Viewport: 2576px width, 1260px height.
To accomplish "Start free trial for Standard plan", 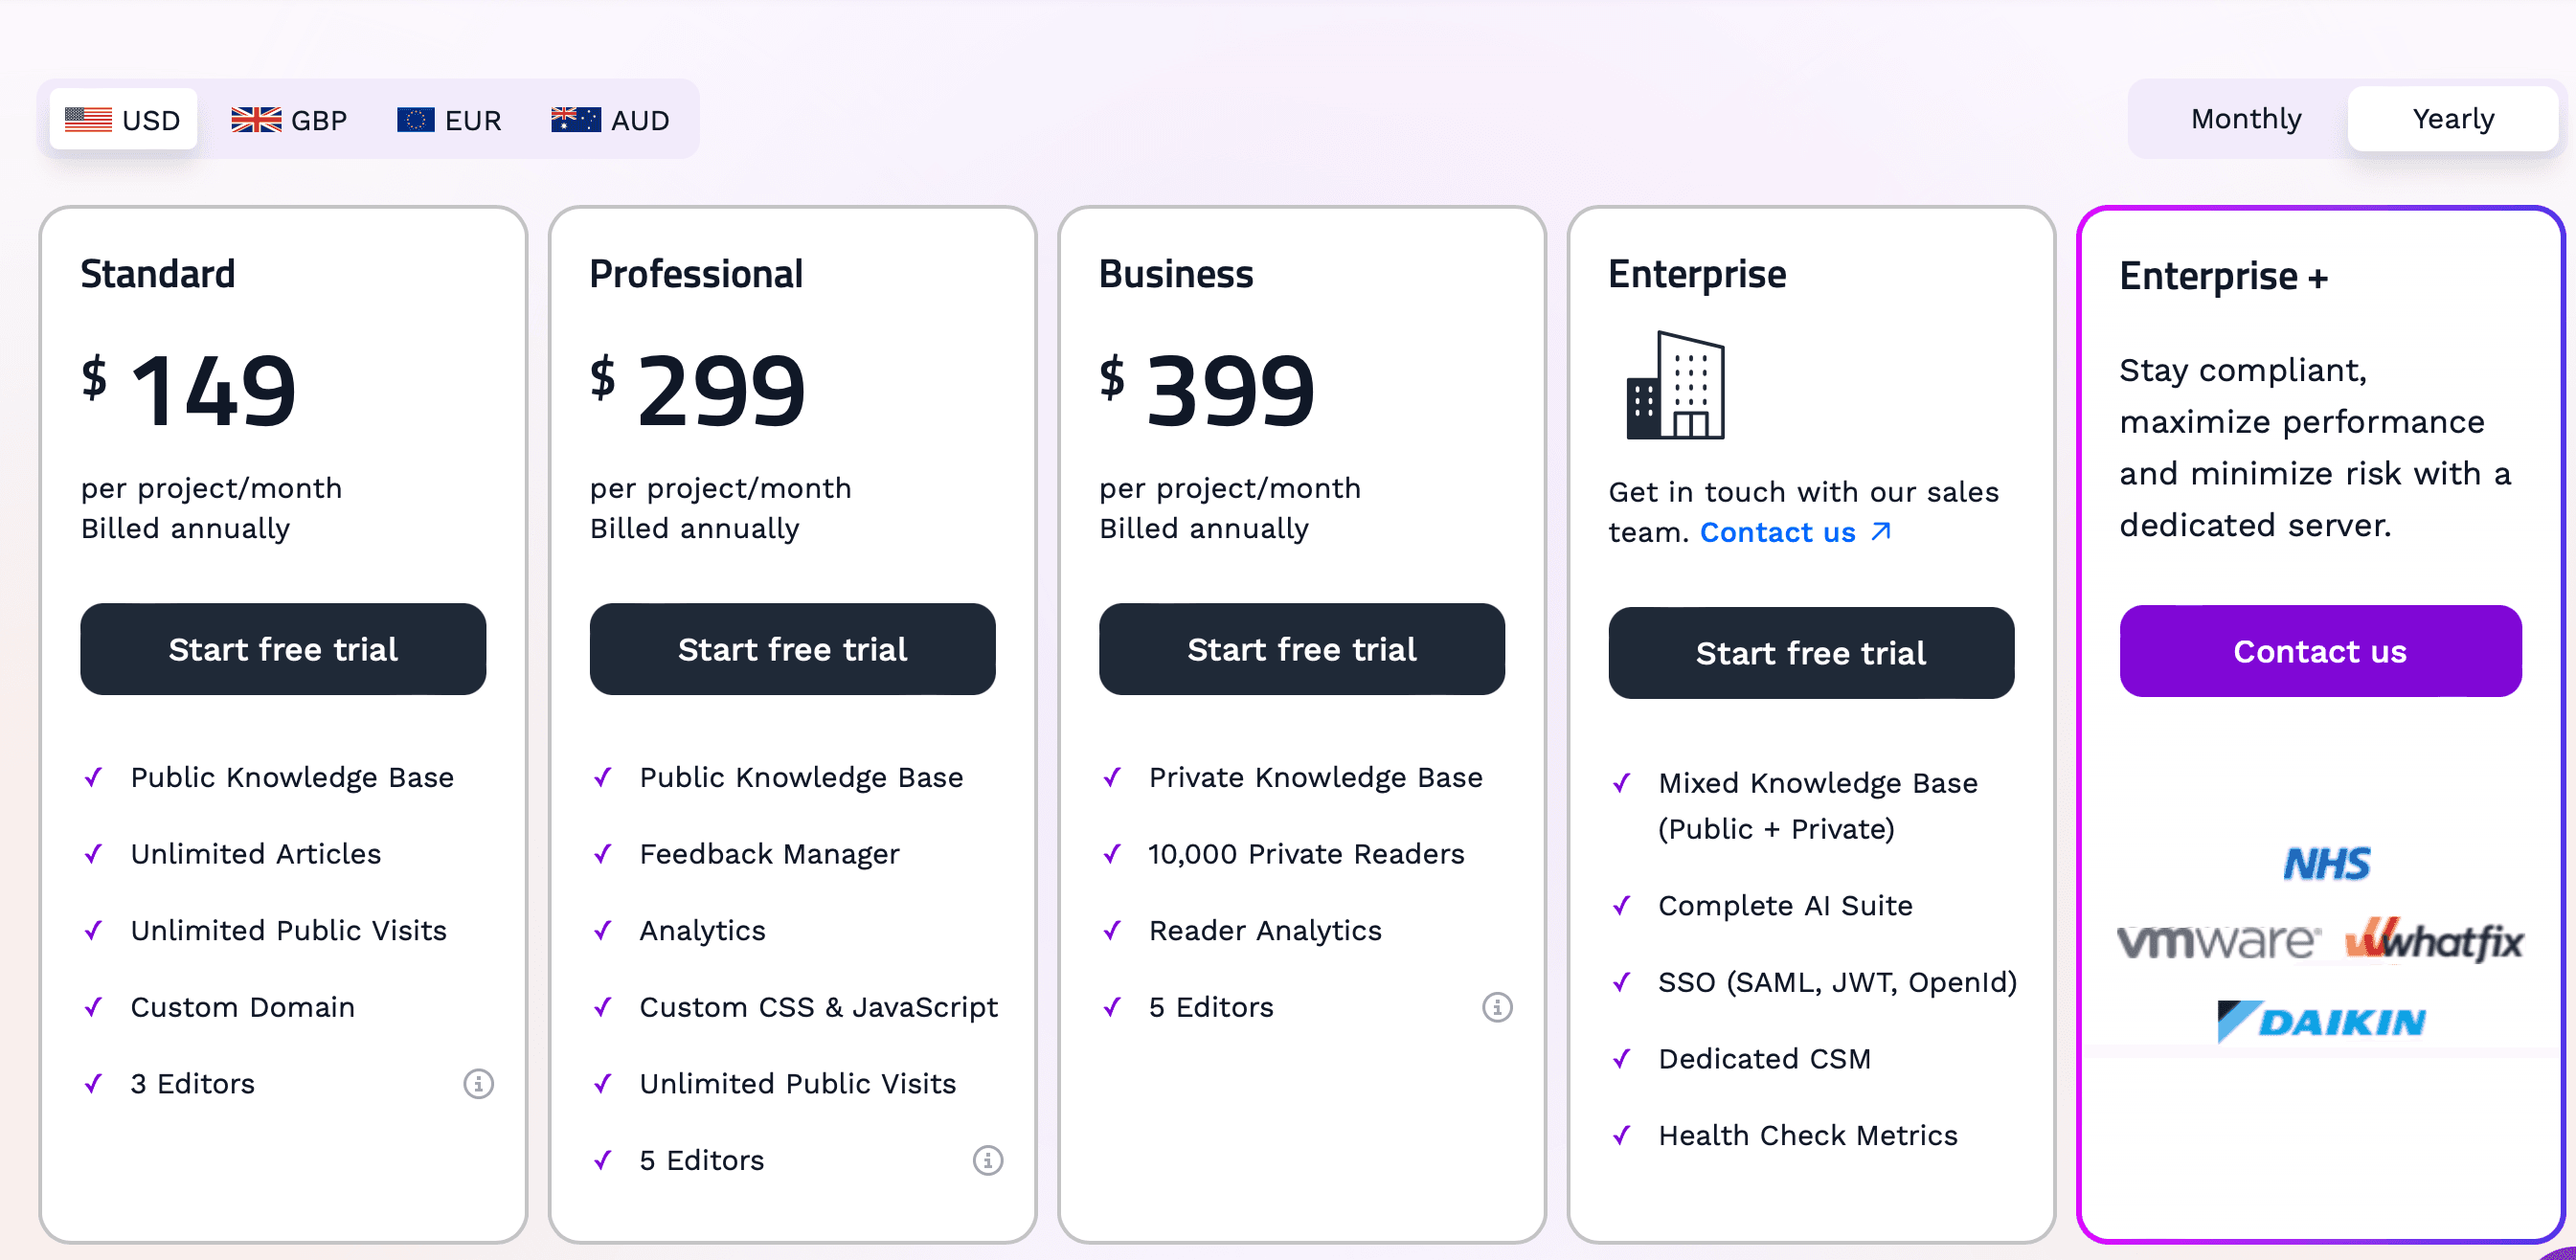I will [x=283, y=649].
